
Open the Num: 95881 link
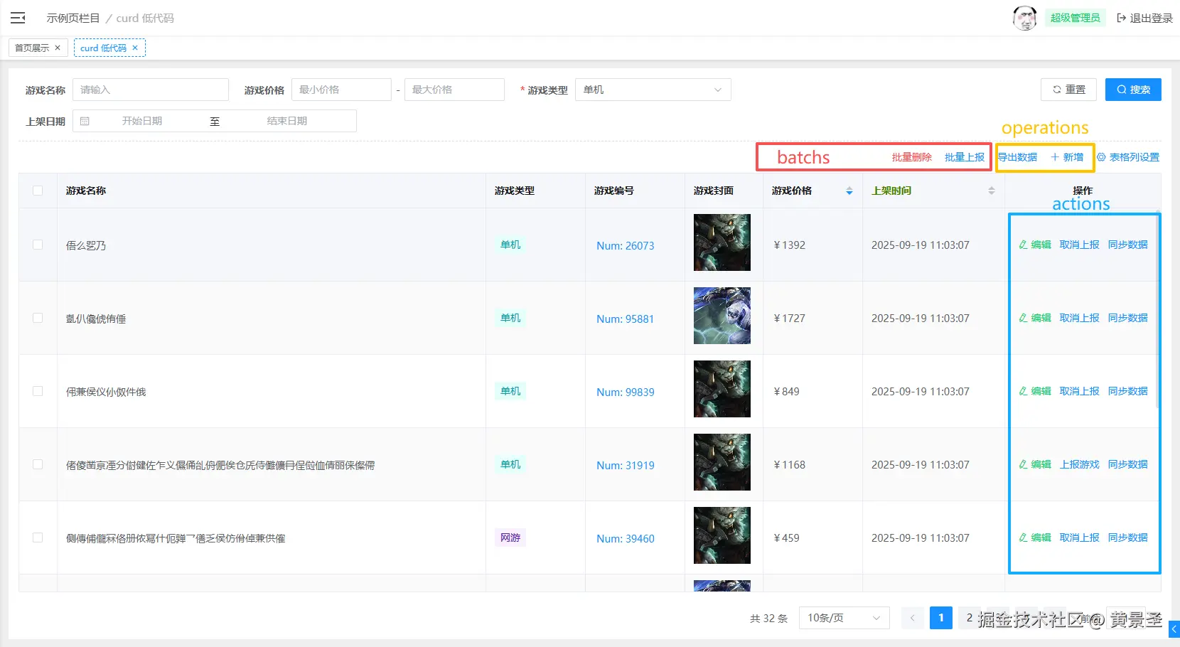tap(626, 319)
